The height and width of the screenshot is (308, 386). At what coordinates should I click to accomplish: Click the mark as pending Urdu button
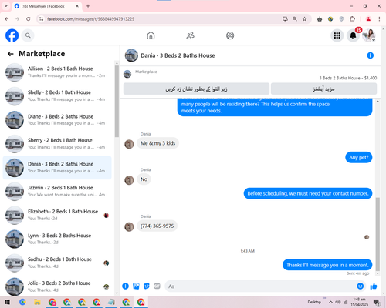click(x=196, y=89)
